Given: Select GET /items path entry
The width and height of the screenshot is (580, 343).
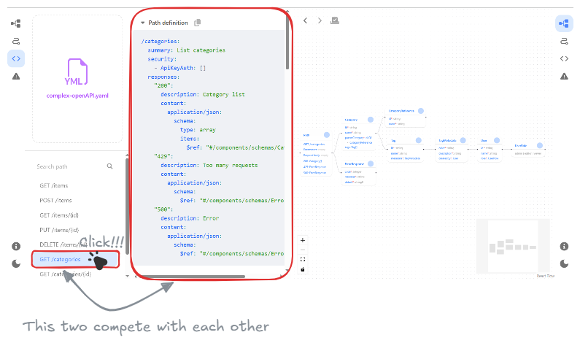Looking at the screenshot, I should point(55,186).
